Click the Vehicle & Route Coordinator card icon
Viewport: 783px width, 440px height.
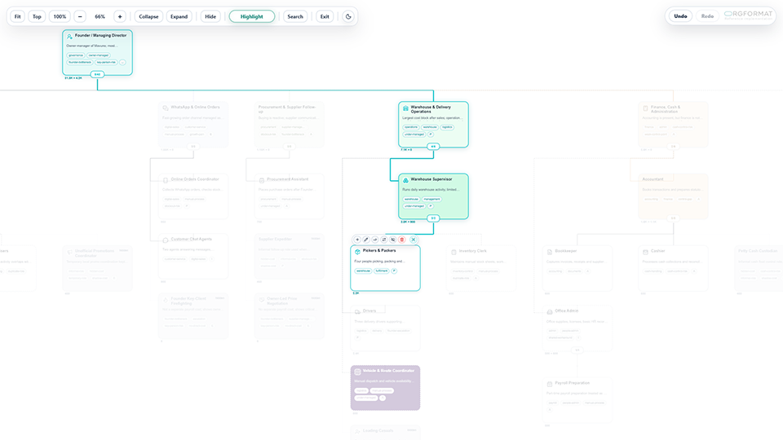pyautogui.click(x=357, y=372)
